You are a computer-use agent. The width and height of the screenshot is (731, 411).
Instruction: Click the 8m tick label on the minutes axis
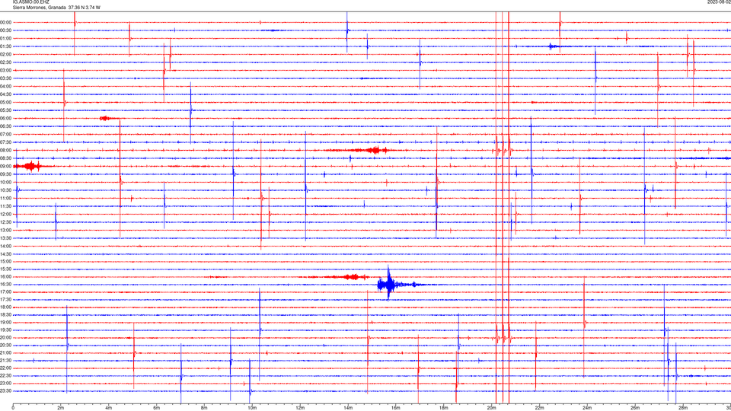pos(204,408)
